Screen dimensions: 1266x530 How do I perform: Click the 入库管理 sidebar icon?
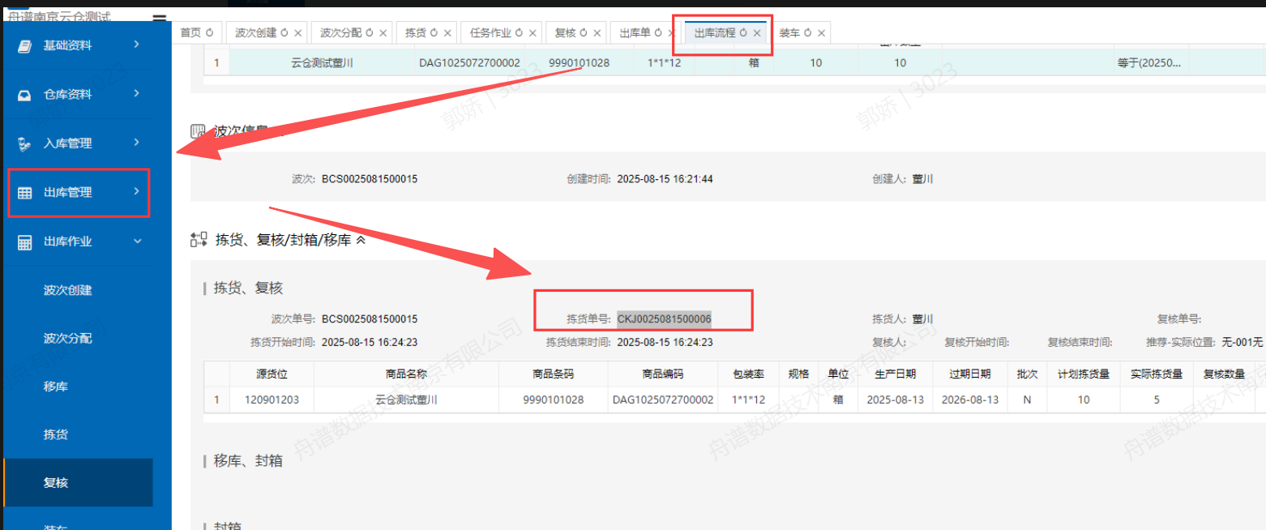[x=24, y=143]
